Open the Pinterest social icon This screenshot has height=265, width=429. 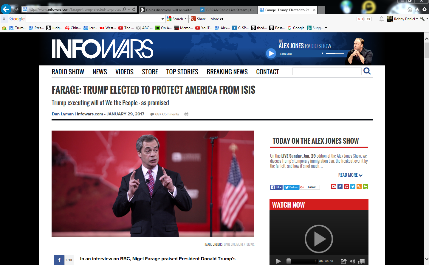point(346,187)
